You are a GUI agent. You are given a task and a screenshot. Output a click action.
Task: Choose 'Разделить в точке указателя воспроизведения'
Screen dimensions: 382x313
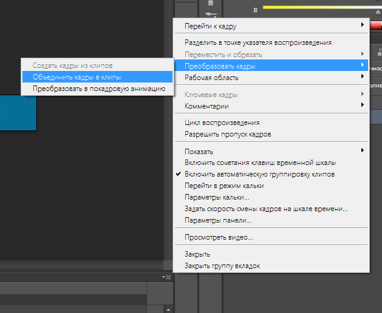[x=271, y=42]
